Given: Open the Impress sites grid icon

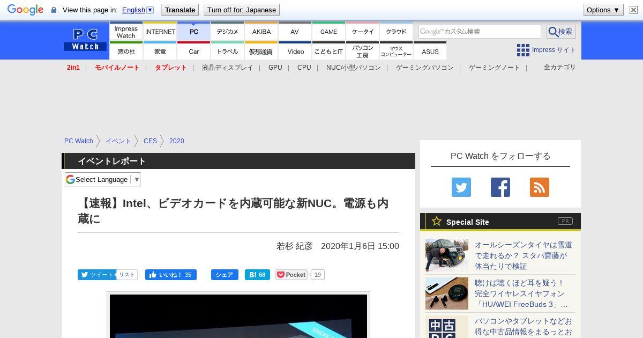Looking at the screenshot, I should tap(523, 50).
